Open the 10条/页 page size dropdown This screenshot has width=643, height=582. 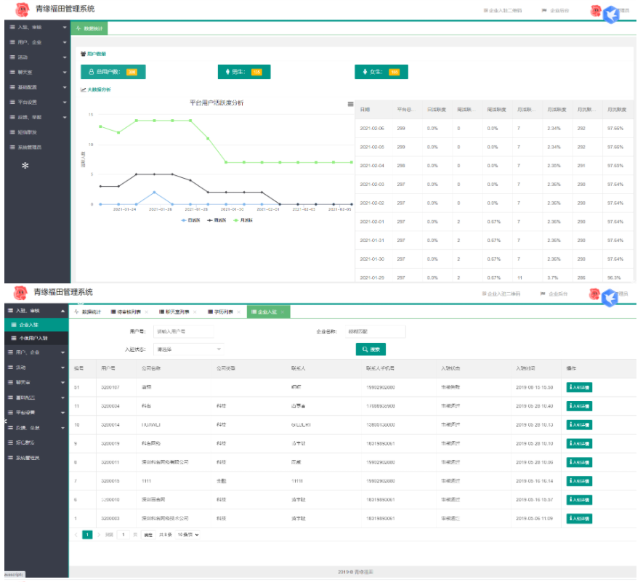coord(188,535)
